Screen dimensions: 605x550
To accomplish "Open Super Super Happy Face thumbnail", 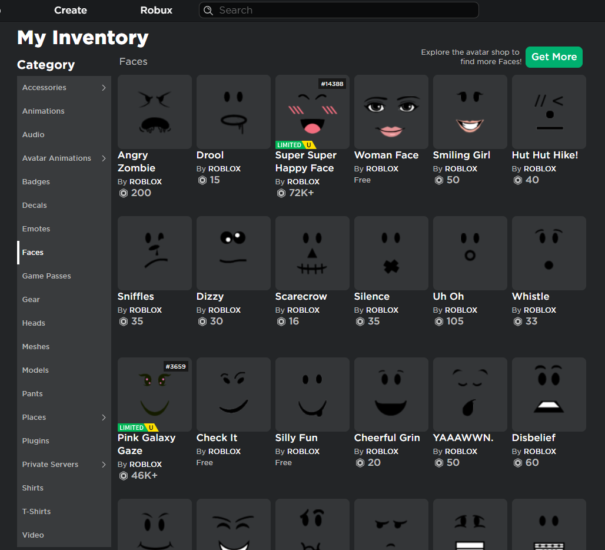I will (313, 112).
